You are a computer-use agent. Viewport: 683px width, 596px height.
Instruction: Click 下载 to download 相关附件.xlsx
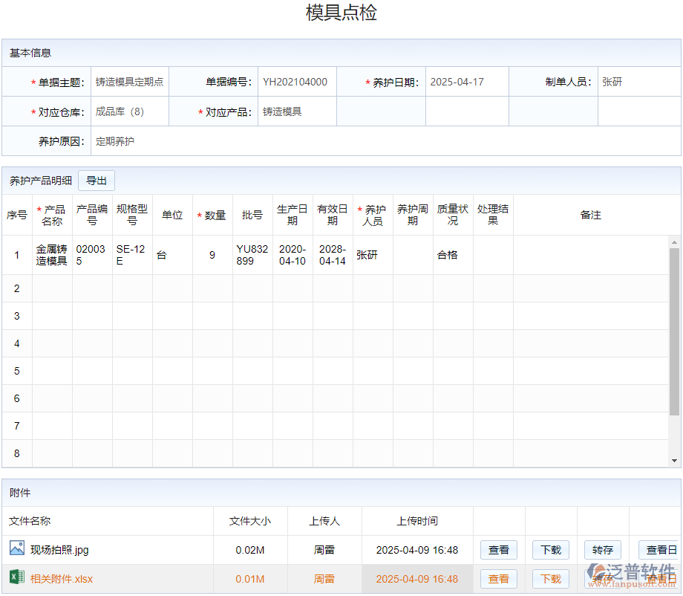point(550,578)
